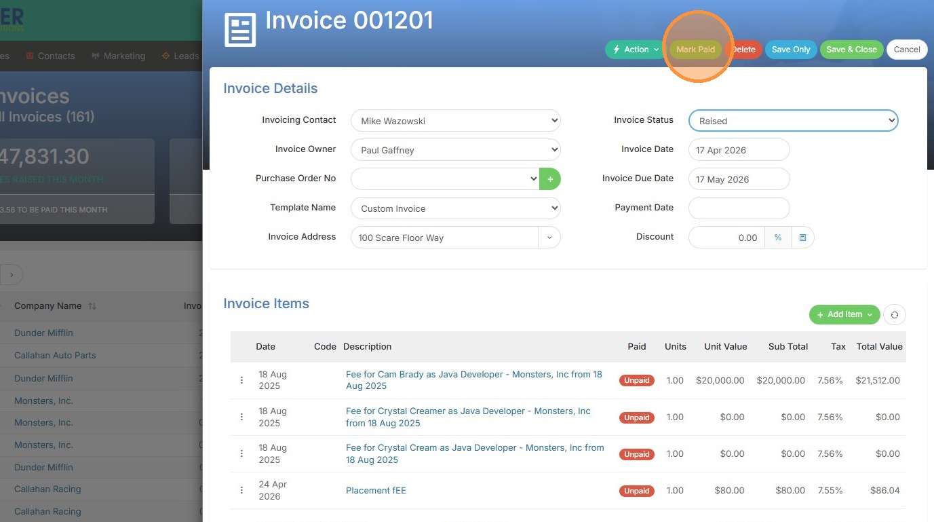Open the Action dropdown menu
This screenshot has width=934, height=522.
tap(636, 50)
